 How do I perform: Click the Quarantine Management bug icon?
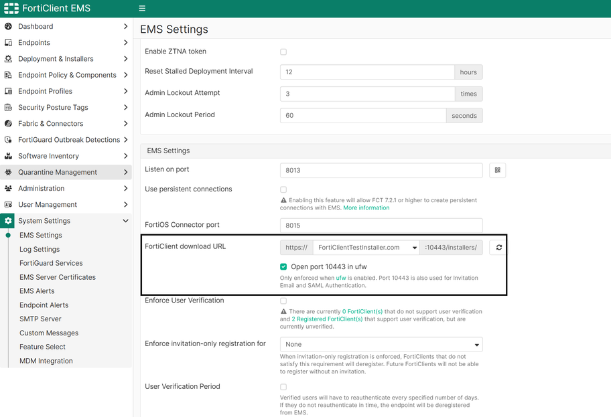tap(8, 173)
